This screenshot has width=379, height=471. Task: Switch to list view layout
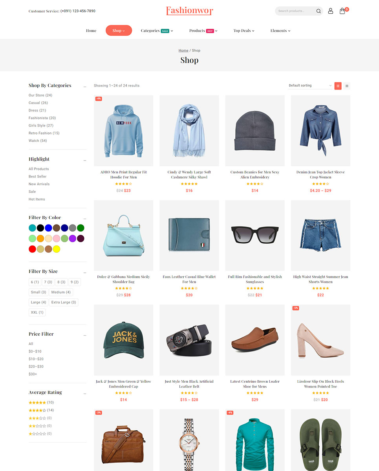point(347,86)
